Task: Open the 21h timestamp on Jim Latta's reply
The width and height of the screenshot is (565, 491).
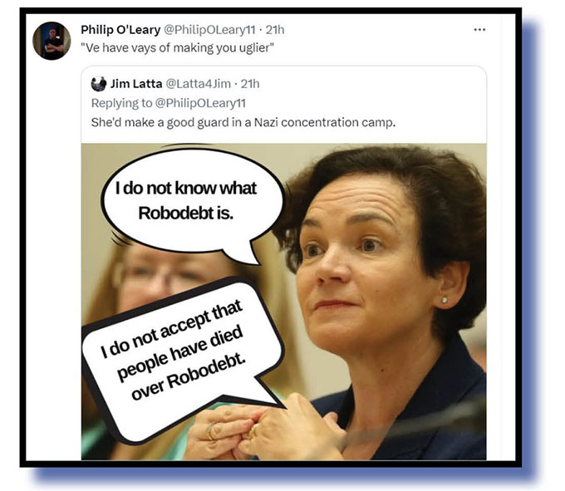Action: pos(250,84)
